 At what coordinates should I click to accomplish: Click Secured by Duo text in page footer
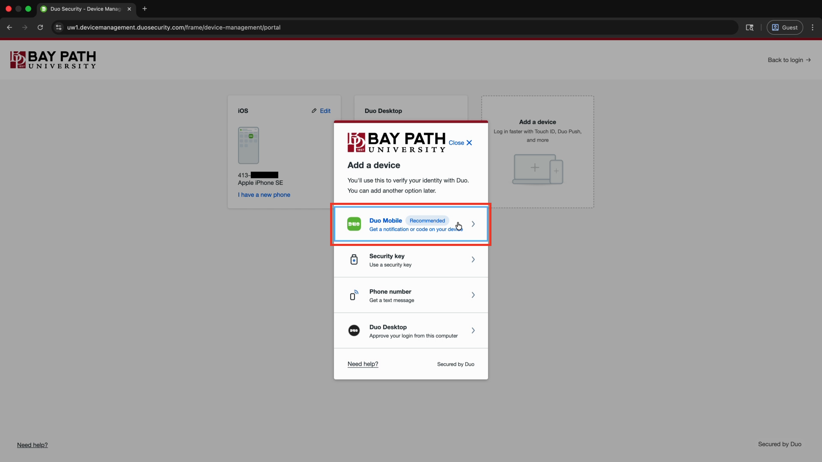click(x=780, y=444)
